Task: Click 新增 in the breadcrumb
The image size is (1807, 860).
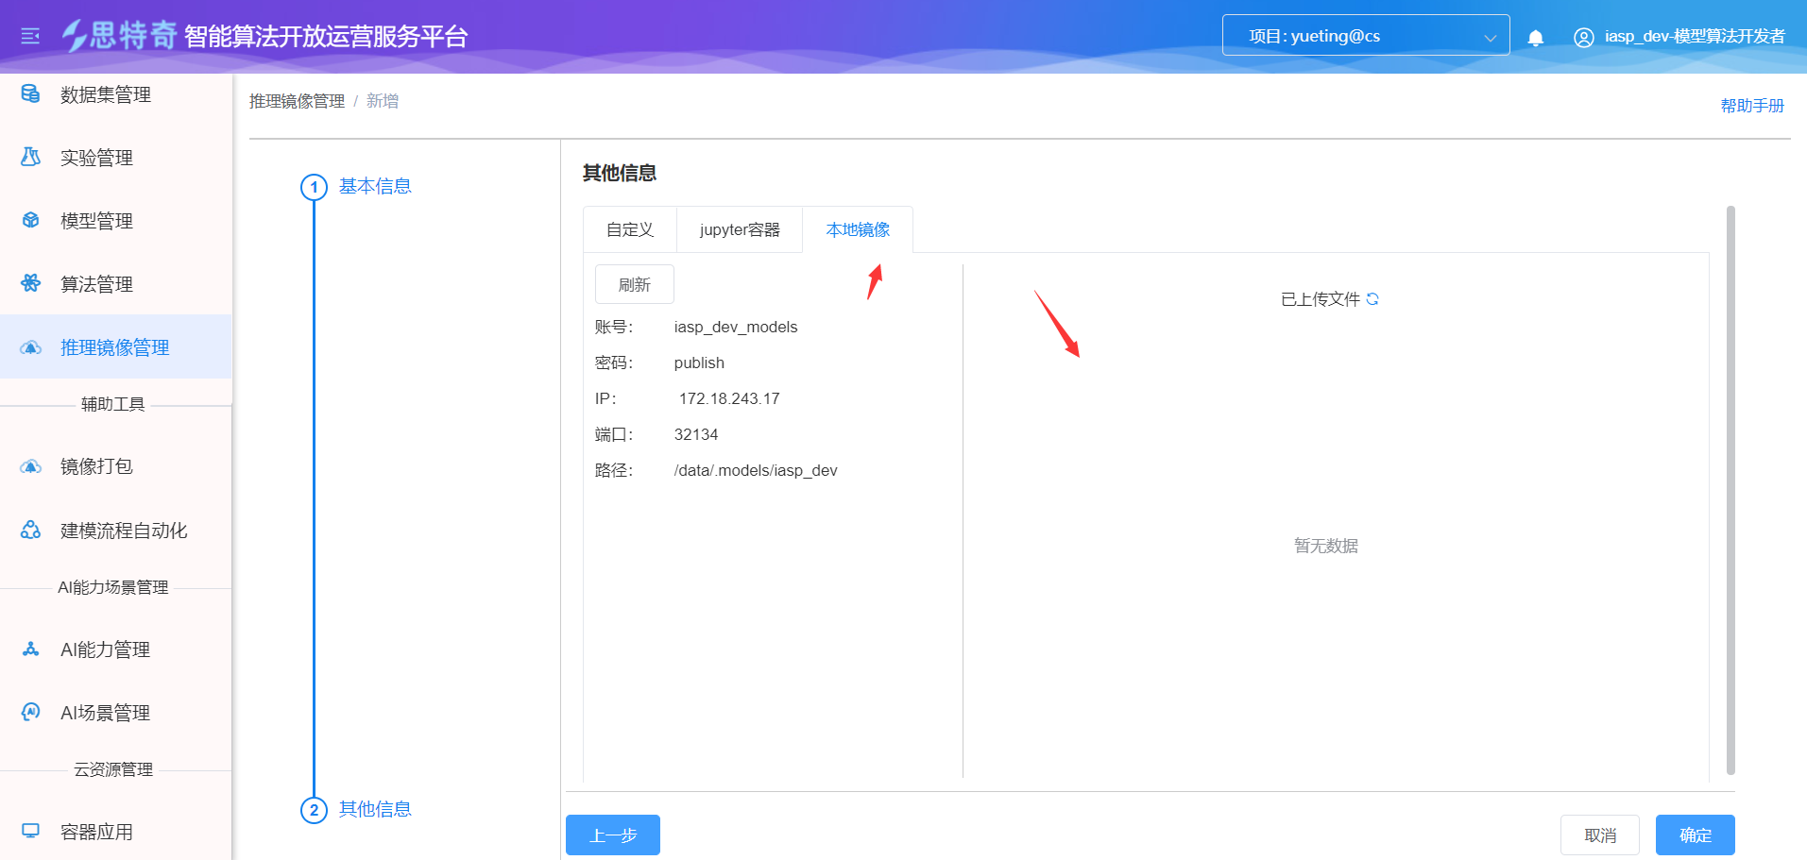Action: (x=383, y=101)
